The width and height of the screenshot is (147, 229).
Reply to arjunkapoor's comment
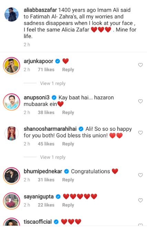pyautogui.click(x=68, y=70)
